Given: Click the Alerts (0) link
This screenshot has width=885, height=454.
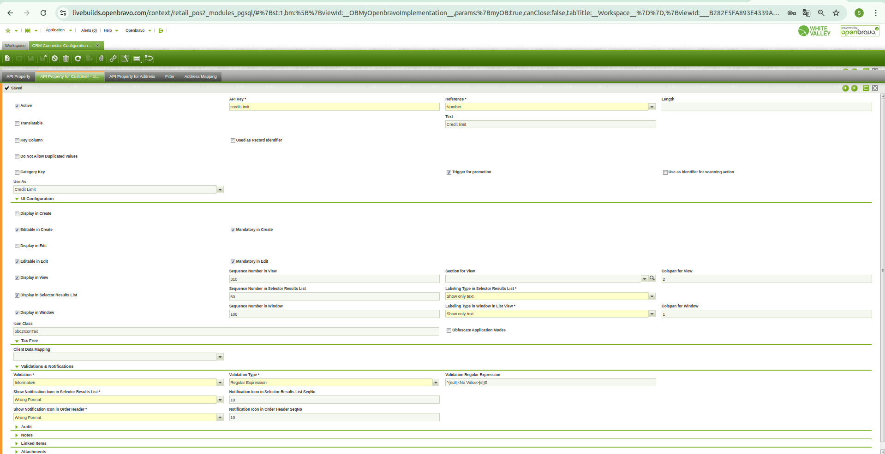Looking at the screenshot, I should [x=89, y=30].
